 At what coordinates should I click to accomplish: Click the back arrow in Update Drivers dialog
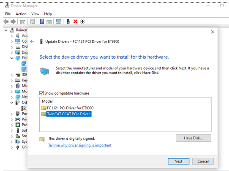click(32, 41)
